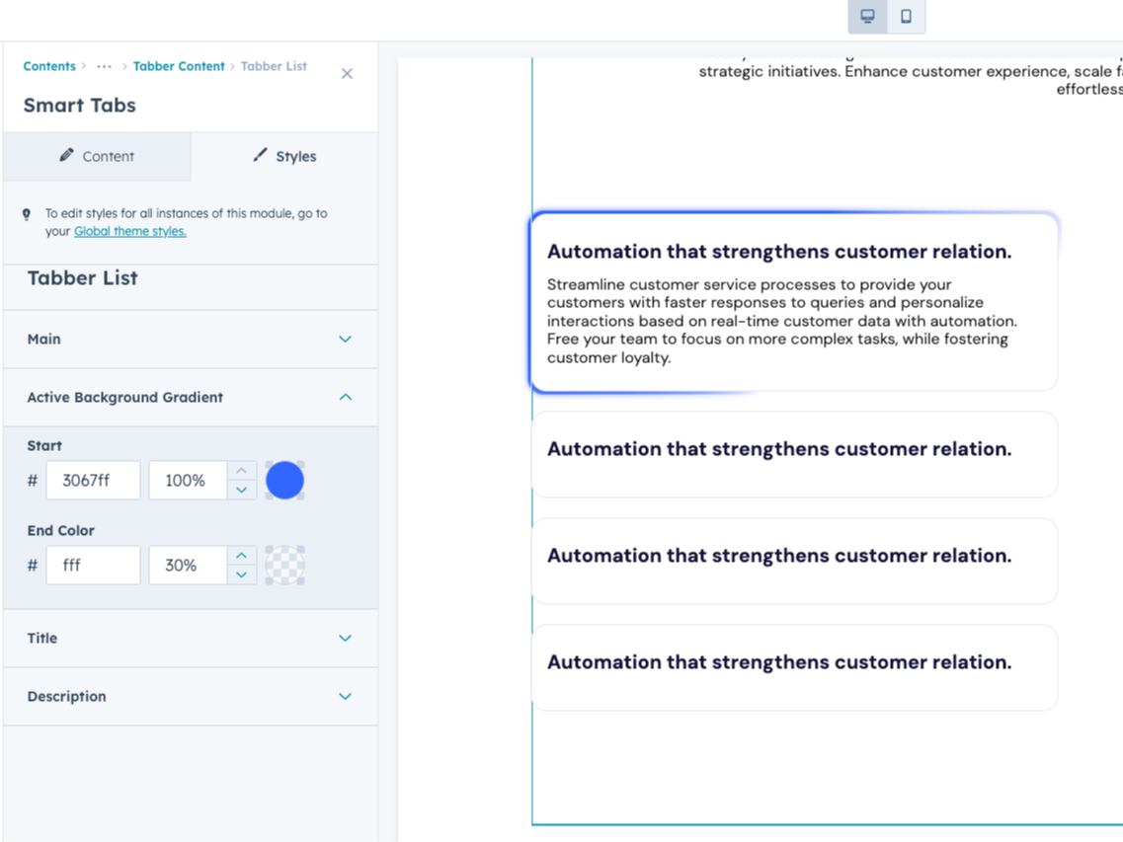Go to Contents breadcrumb
The image size is (1123, 842).
[x=49, y=66]
